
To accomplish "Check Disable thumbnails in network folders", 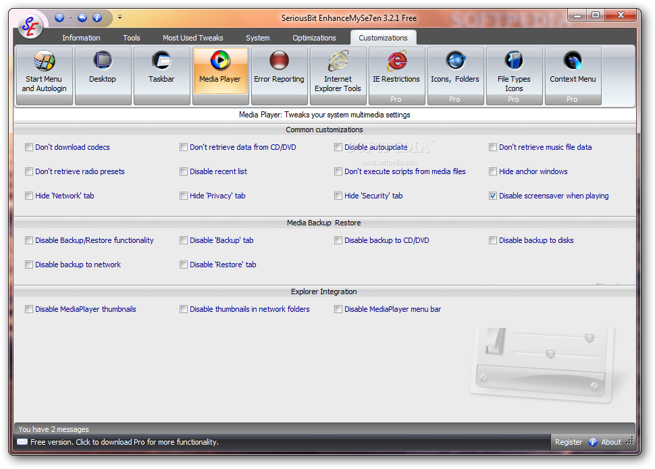I will point(184,309).
